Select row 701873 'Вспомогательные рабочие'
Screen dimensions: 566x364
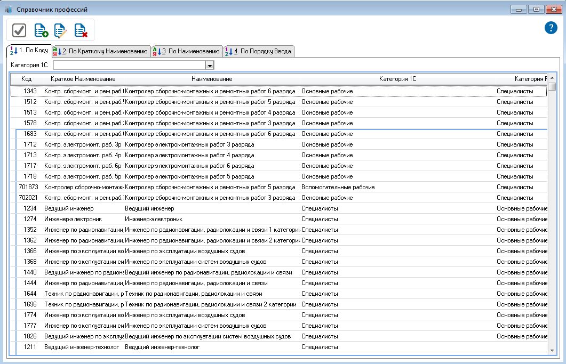160,187
